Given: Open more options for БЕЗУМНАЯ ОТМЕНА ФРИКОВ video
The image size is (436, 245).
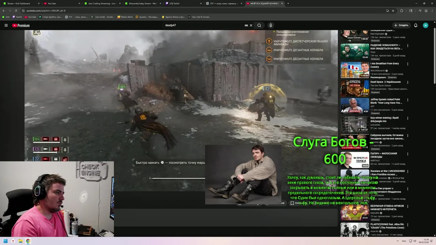Looking at the screenshot, I should (408, 207).
